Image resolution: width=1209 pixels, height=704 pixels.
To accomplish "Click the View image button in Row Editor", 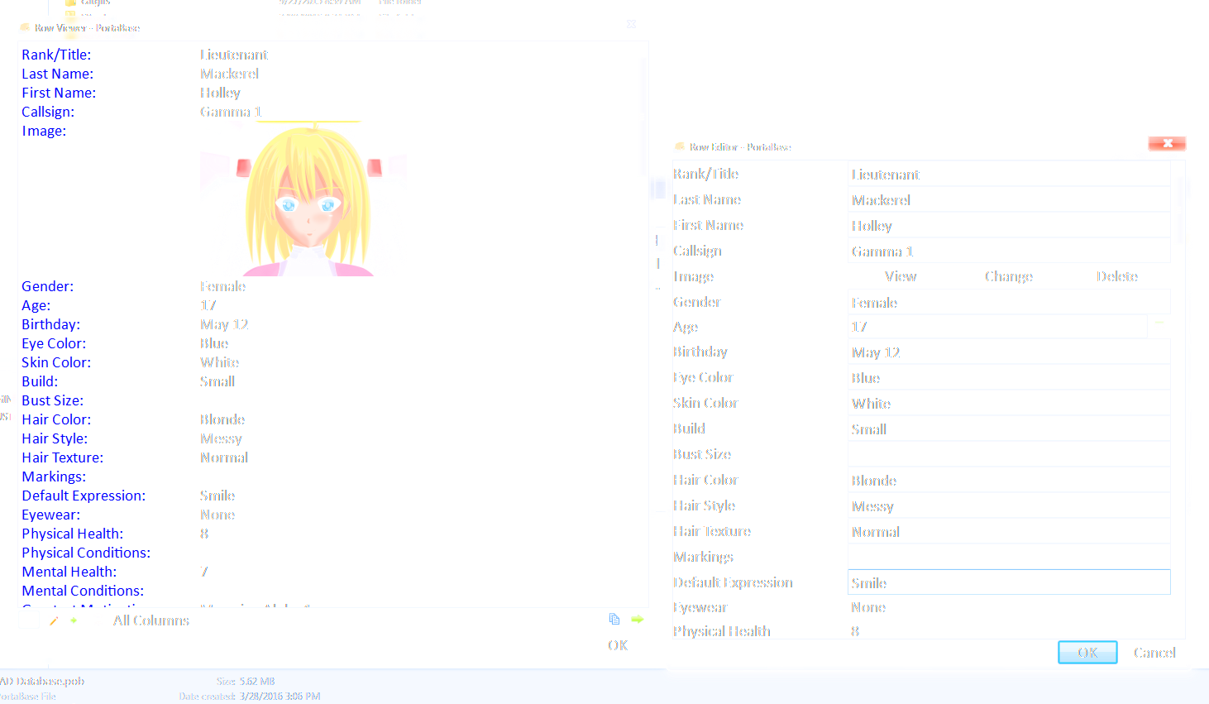I will [x=901, y=276].
